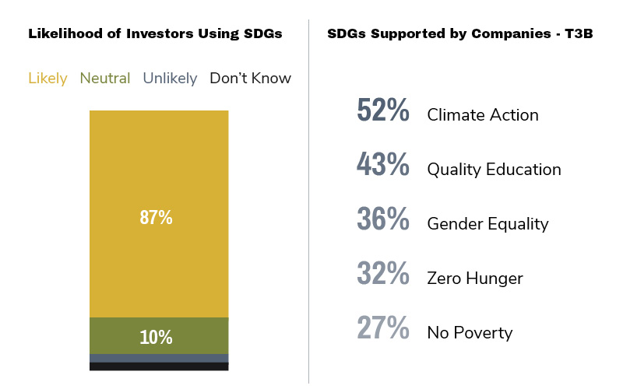Click the 52% figure

383,111
